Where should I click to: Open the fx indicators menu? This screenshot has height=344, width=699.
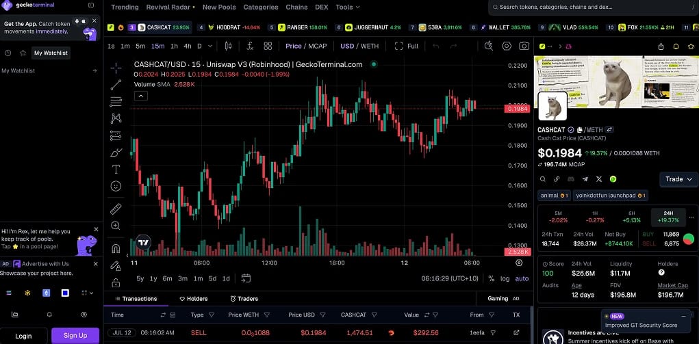click(250, 46)
